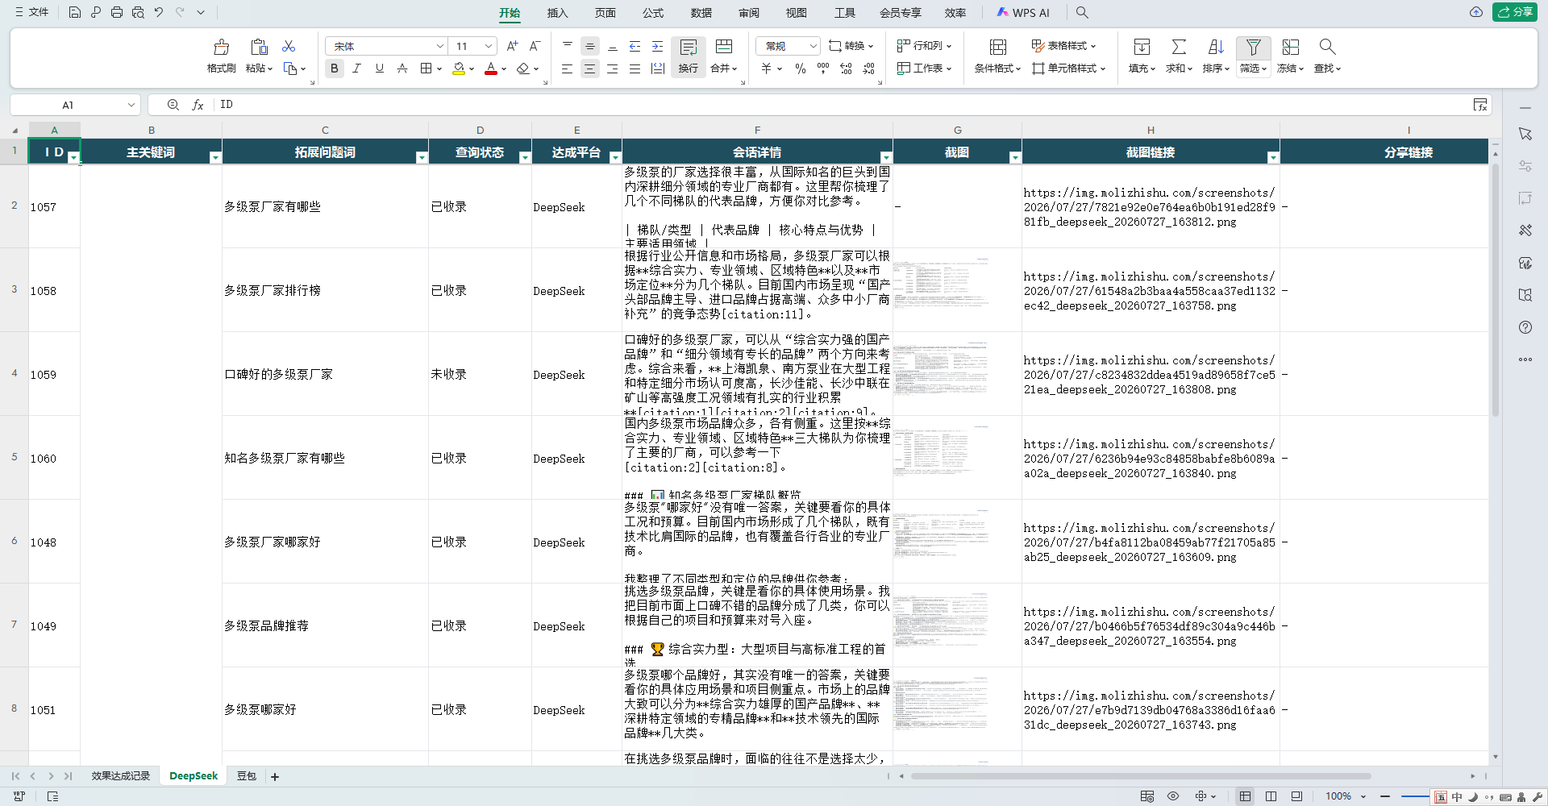The height and width of the screenshot is (806, 1548).
Task: Toggle Underline formatting button
Action: coord(379,69)
